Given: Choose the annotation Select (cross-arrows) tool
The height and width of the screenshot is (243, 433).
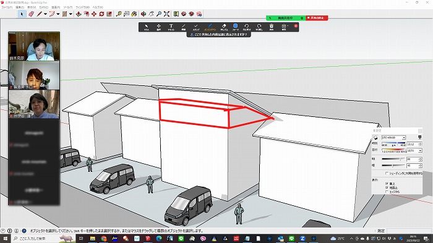Looking at the screenshot, I should click(159, 27).
